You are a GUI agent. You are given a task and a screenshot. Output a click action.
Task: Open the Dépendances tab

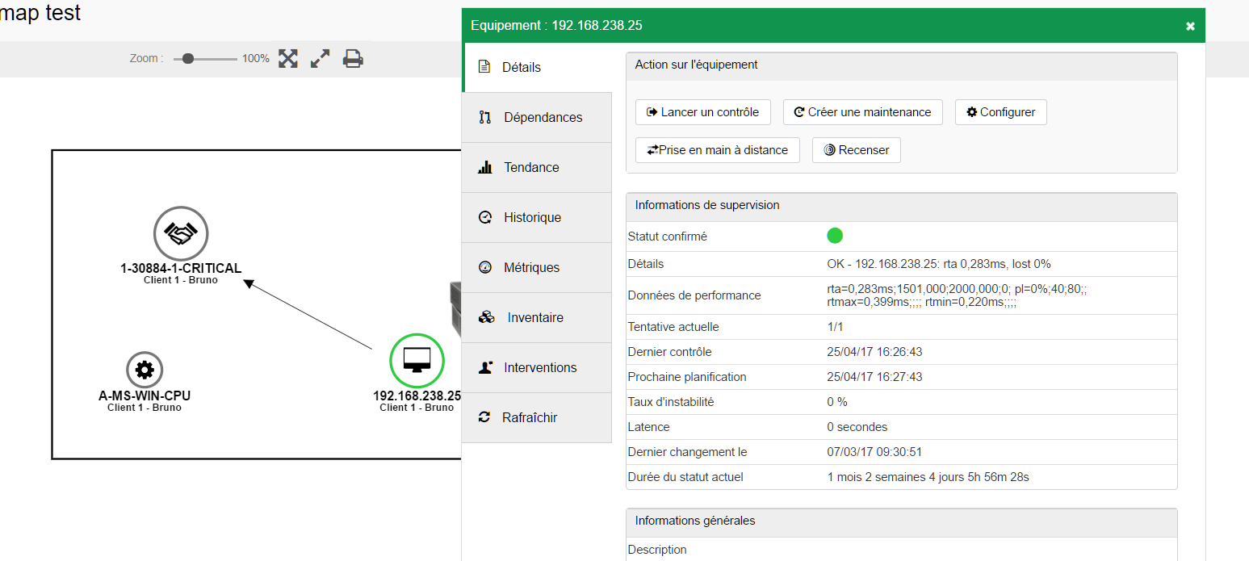(537, 117)
